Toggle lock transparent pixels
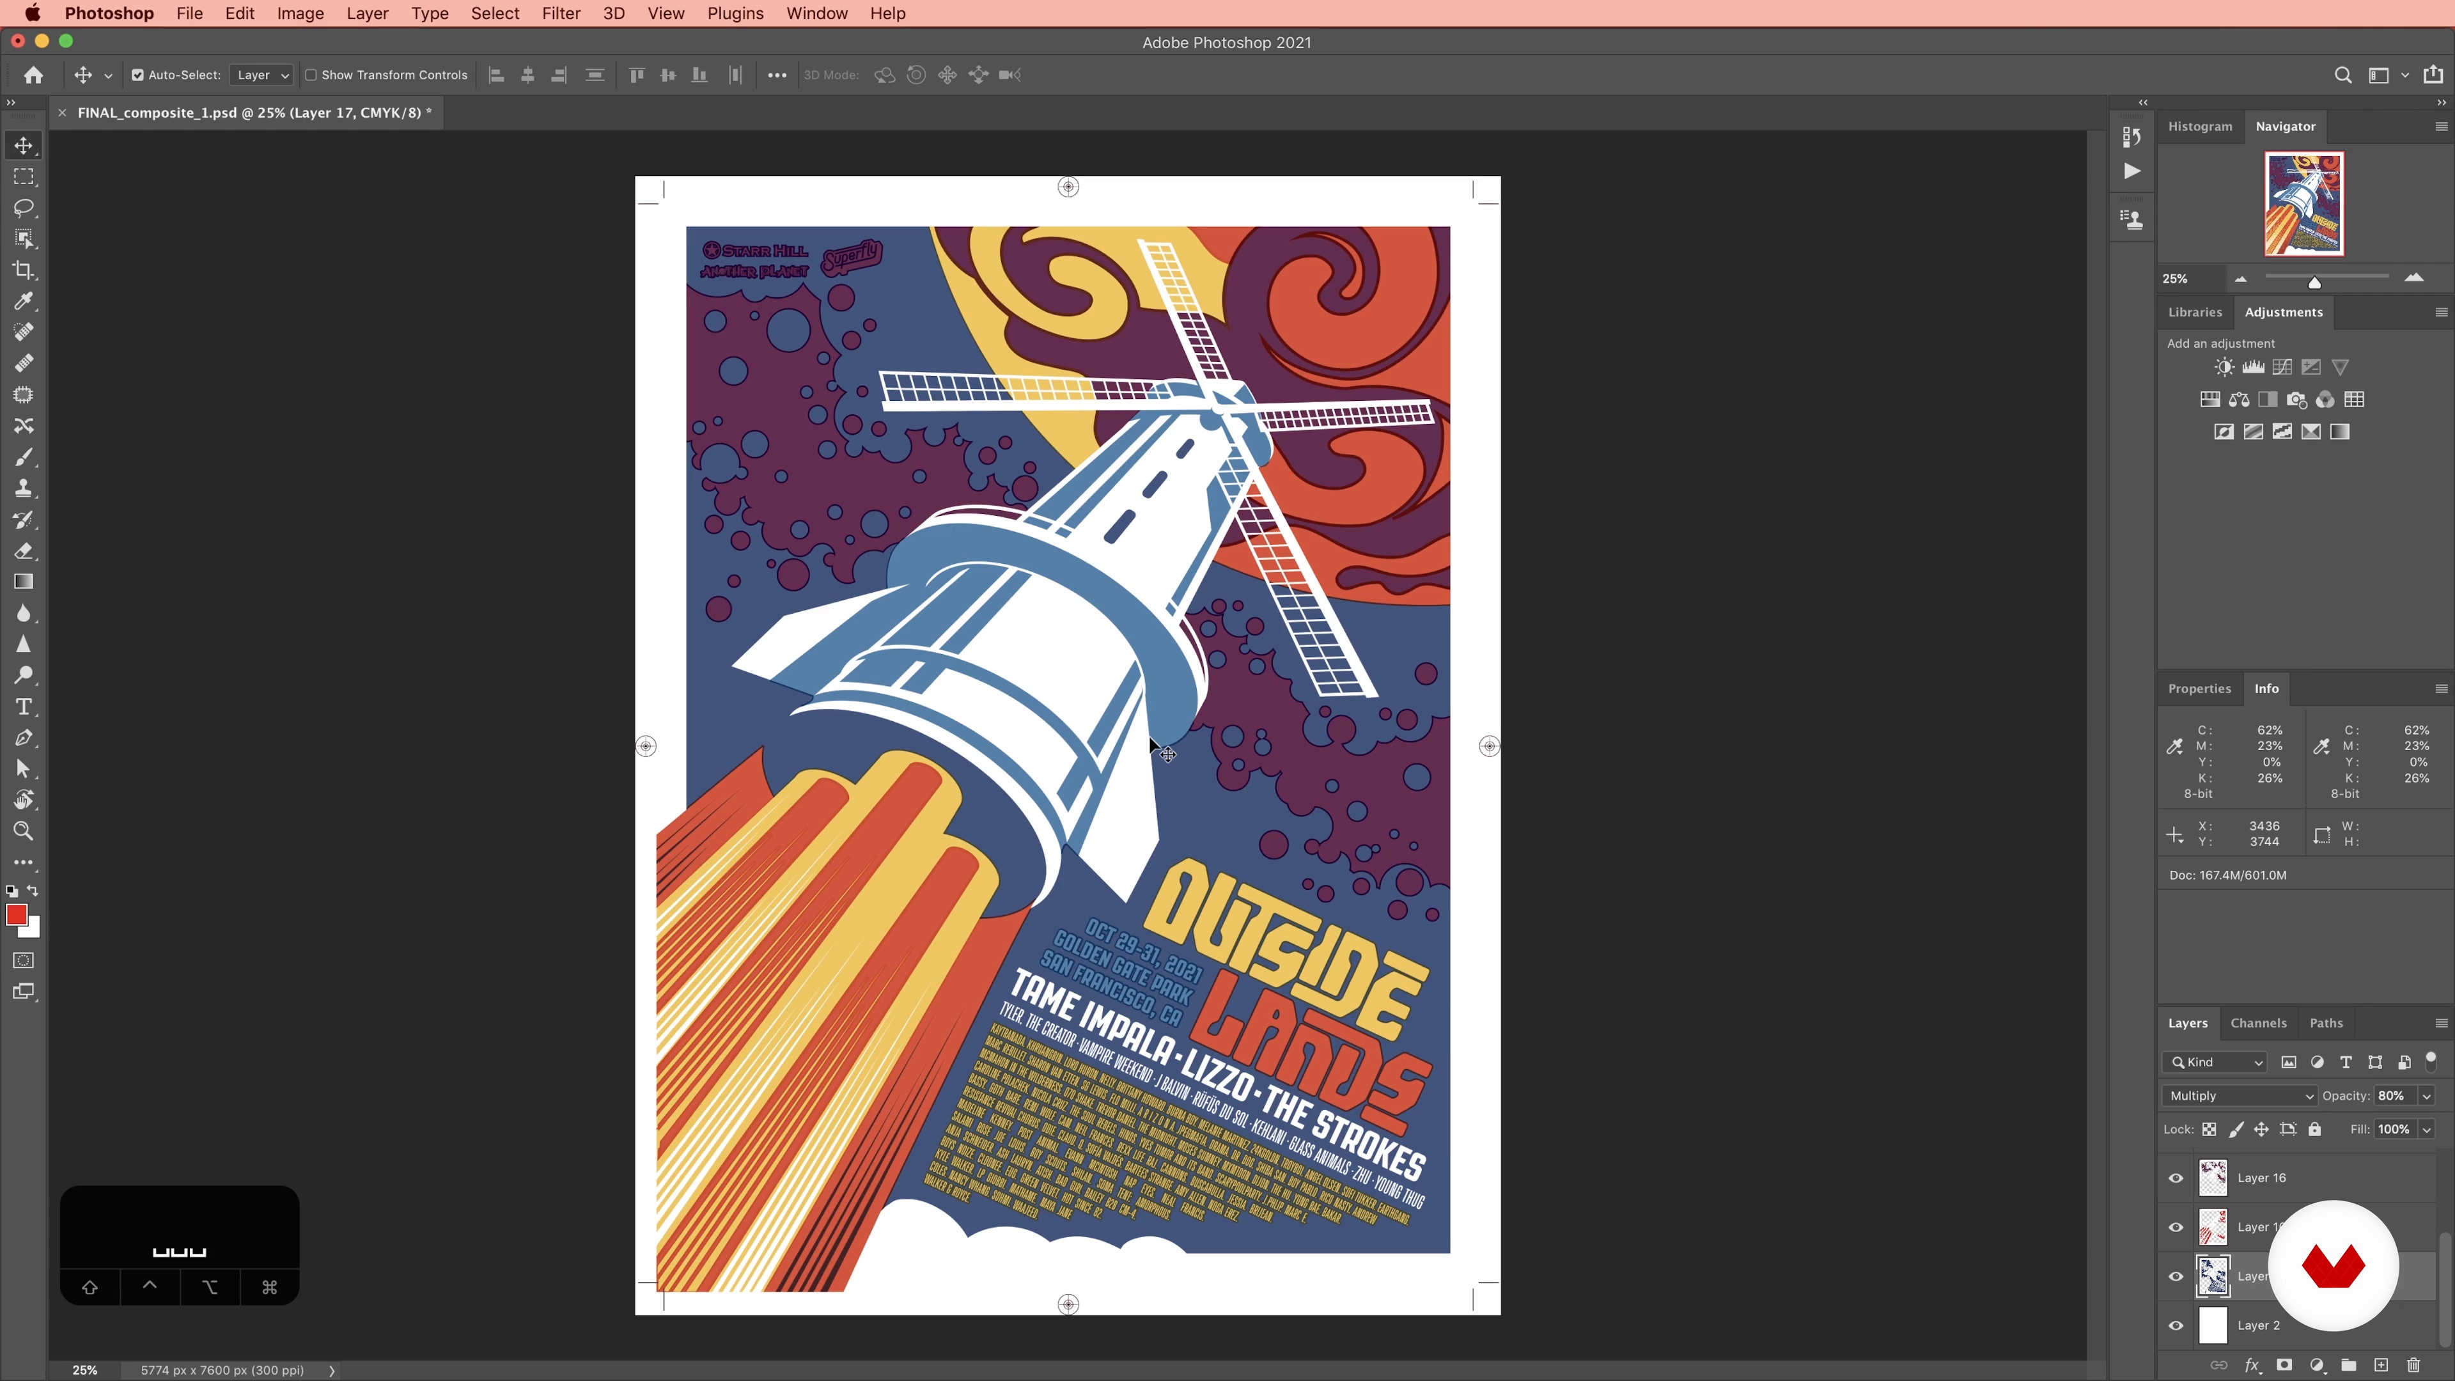This screenshot has width=2455, height=1381. [x=2209, y=1129]
